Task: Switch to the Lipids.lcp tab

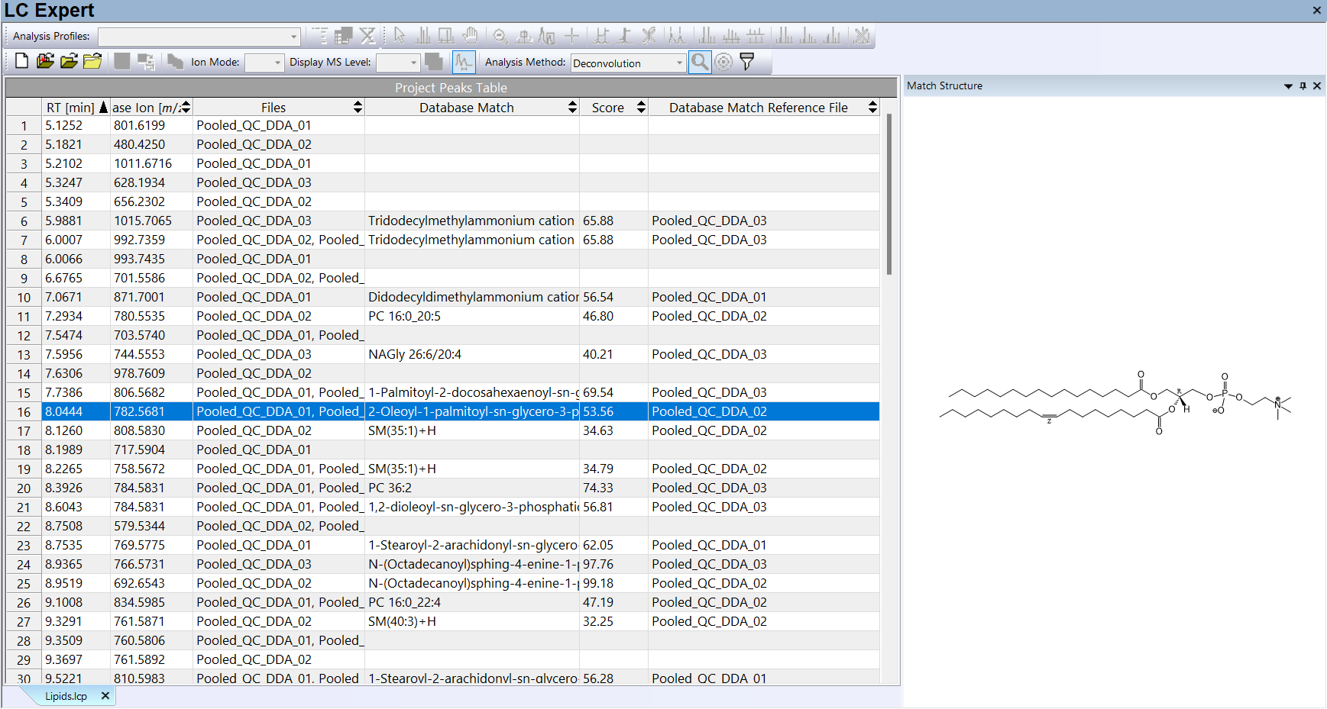Action: pos(66,696)
